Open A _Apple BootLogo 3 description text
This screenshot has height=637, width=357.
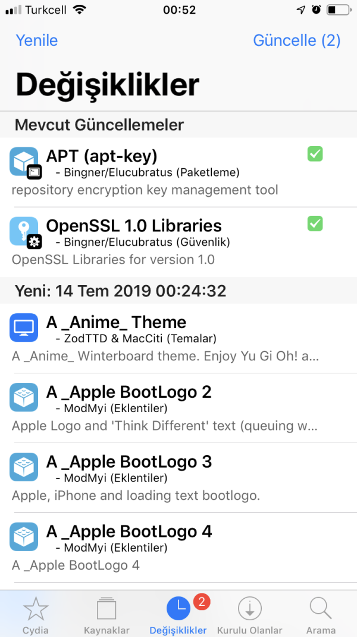pyautogui.click(x=136, y=495)
